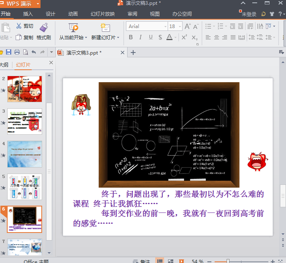
Task: Toggle Bold formatting
Action: [131, 37]
